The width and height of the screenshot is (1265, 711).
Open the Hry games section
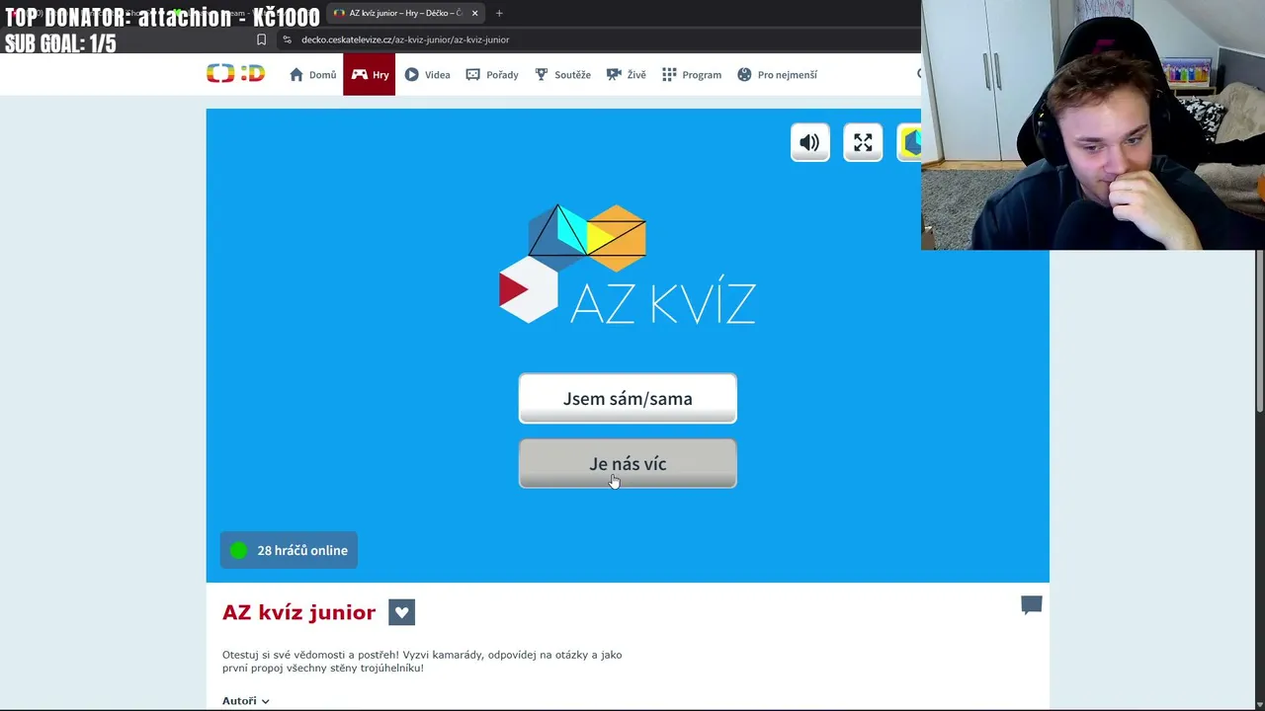[x=370, y=74]
